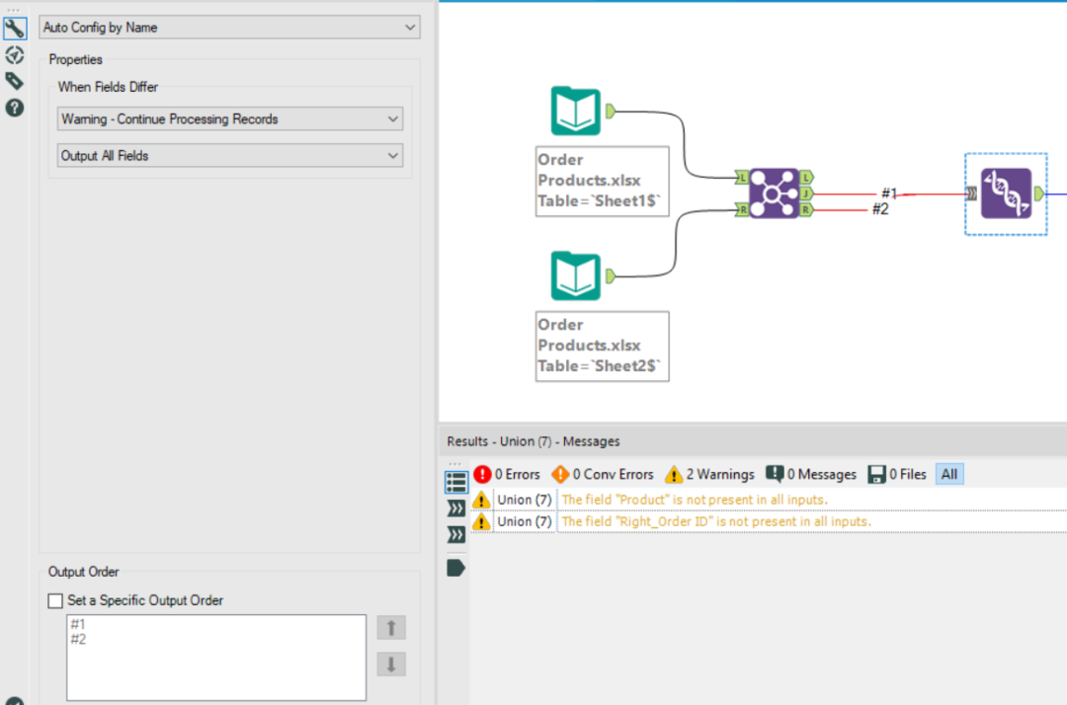Click the up arrow beside the output order list

tap(391, 627)
